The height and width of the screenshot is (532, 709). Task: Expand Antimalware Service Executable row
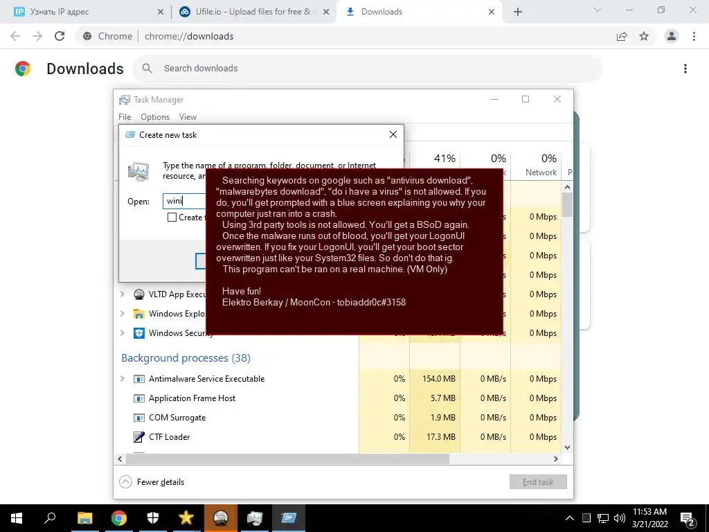[123, 379]
